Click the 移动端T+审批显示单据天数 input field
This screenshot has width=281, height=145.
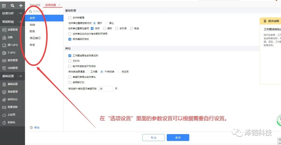pyautogui.click(x=106, y=89)
